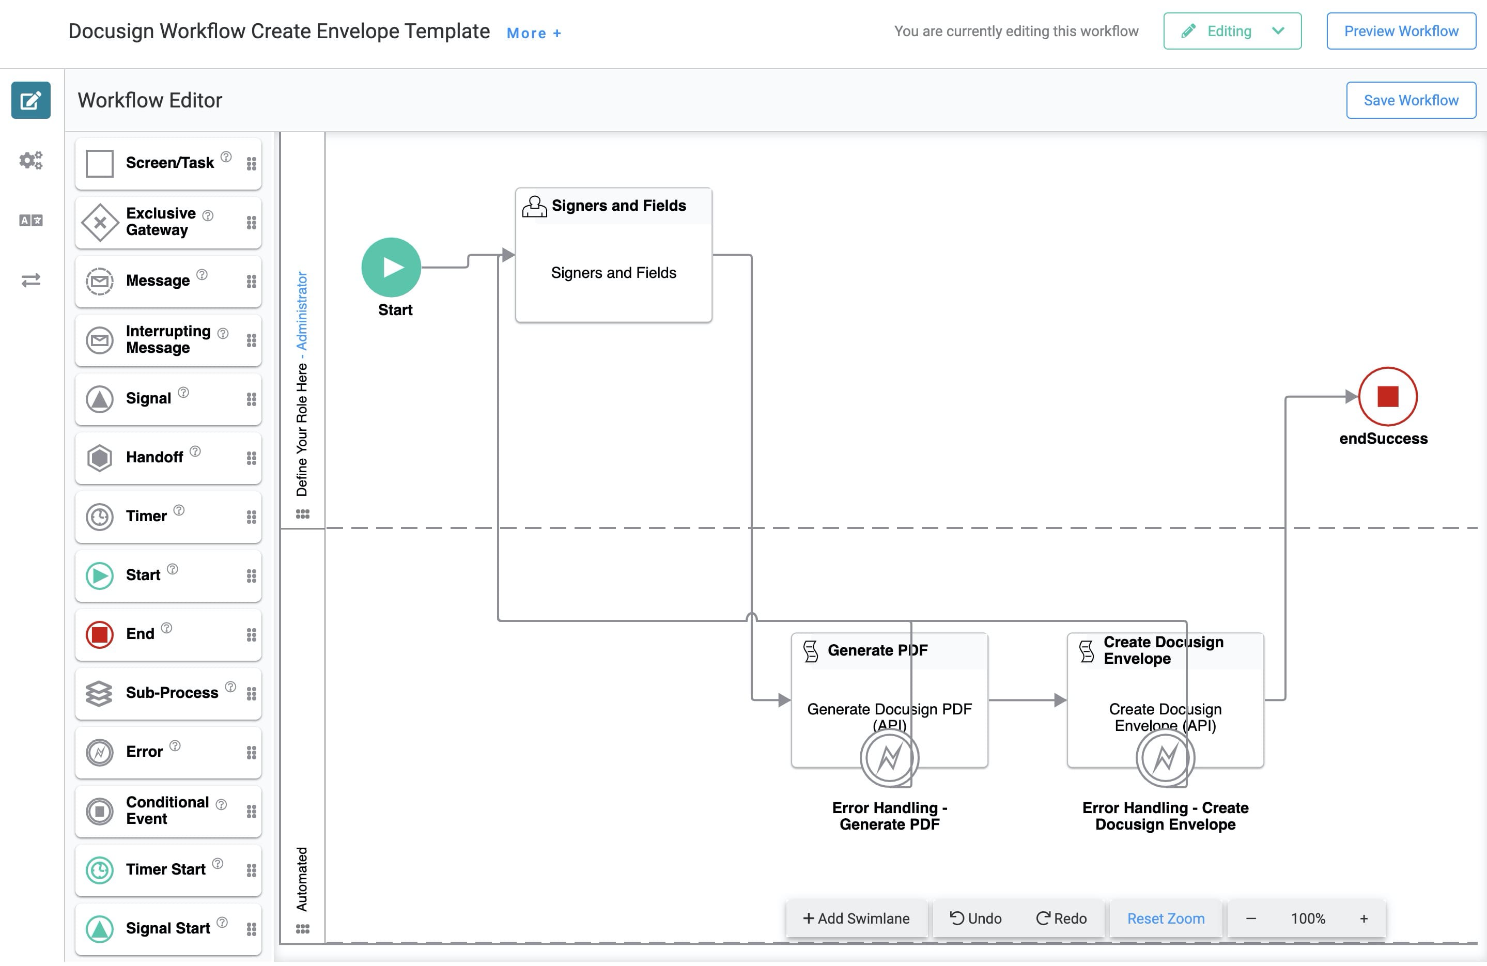Click the 100% zoom level value
The image size is (1487, 966).
coord(1308,918)
